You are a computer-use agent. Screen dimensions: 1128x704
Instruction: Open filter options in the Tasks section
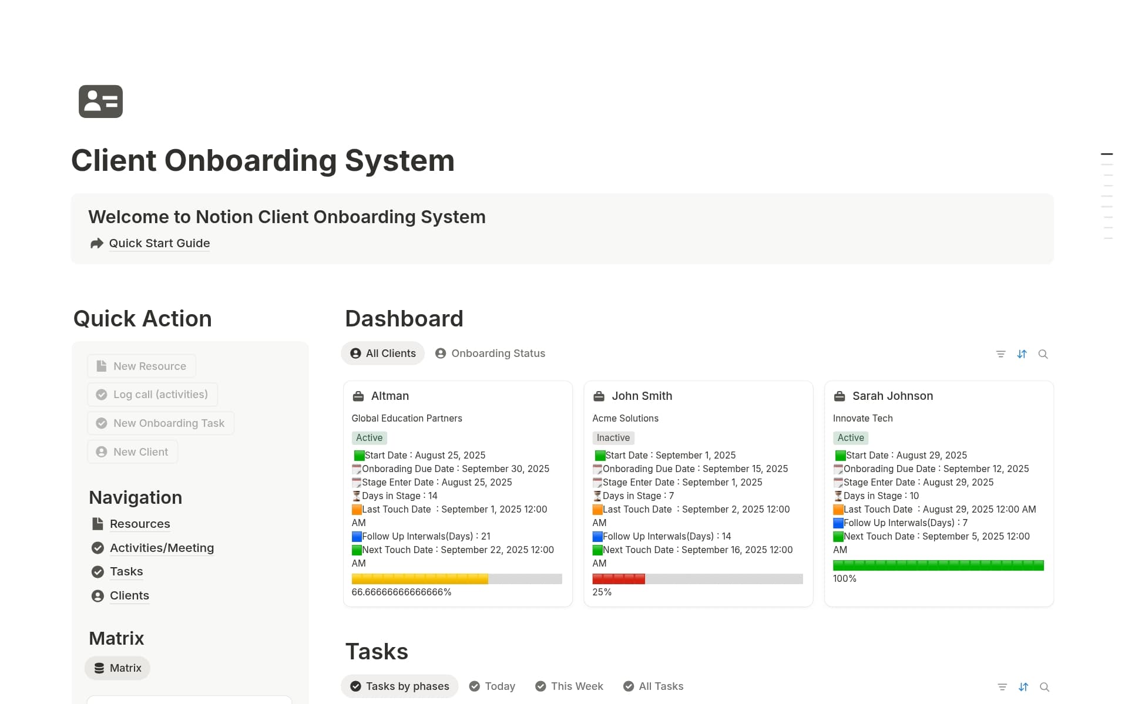[1002, 686]
